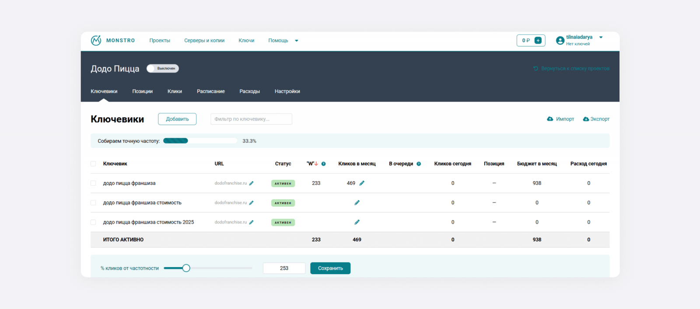The image size is (700, 309).
Task: Select checkbox for додо пицца франшиза row
Action: [x=93, y=183]
